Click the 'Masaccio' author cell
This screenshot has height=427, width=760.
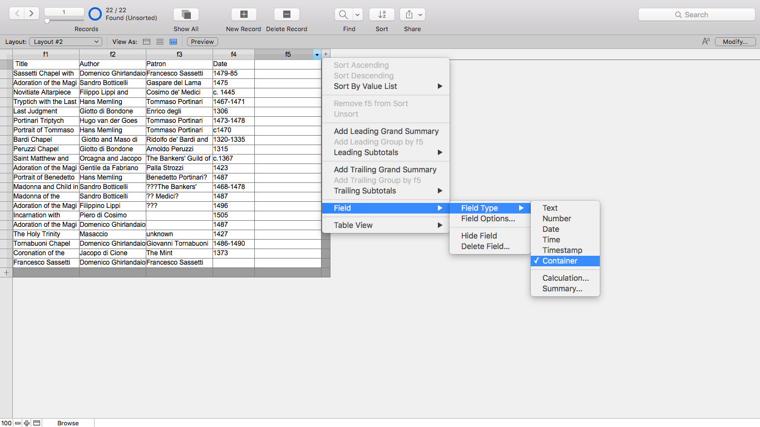click(x=112, y=234)
